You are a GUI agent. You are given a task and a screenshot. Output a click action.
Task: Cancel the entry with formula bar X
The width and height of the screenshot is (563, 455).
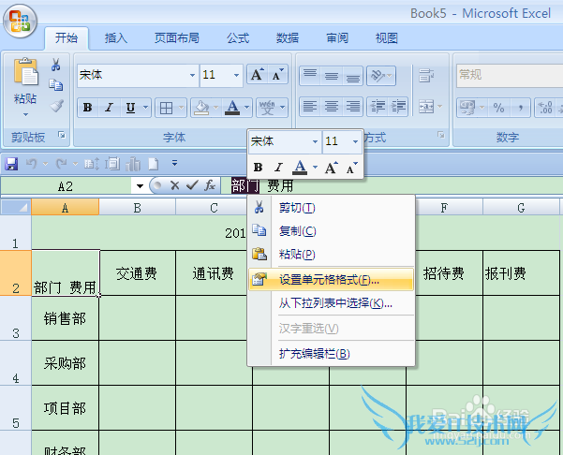click(x=174, y=185)
